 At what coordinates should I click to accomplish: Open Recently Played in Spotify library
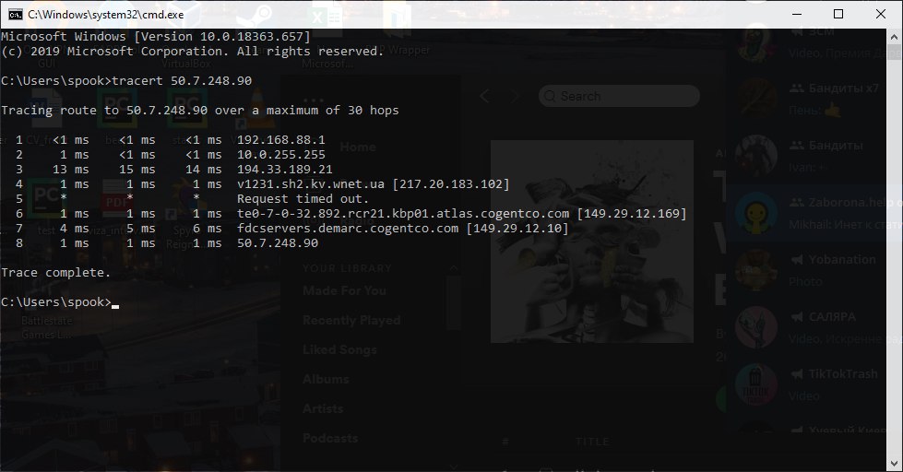coord(351,320)
